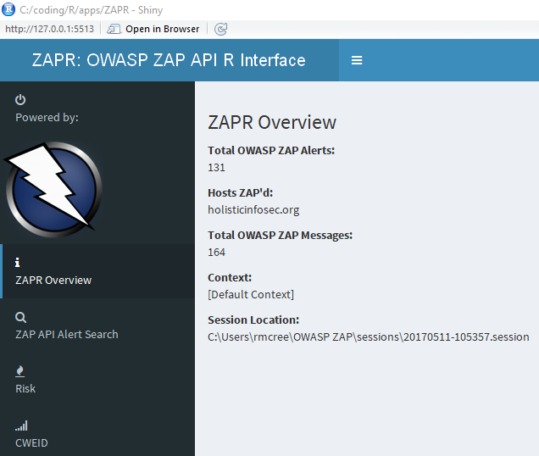
Task: Click the power icon above Powered by
Action: (x=20, y=100)
